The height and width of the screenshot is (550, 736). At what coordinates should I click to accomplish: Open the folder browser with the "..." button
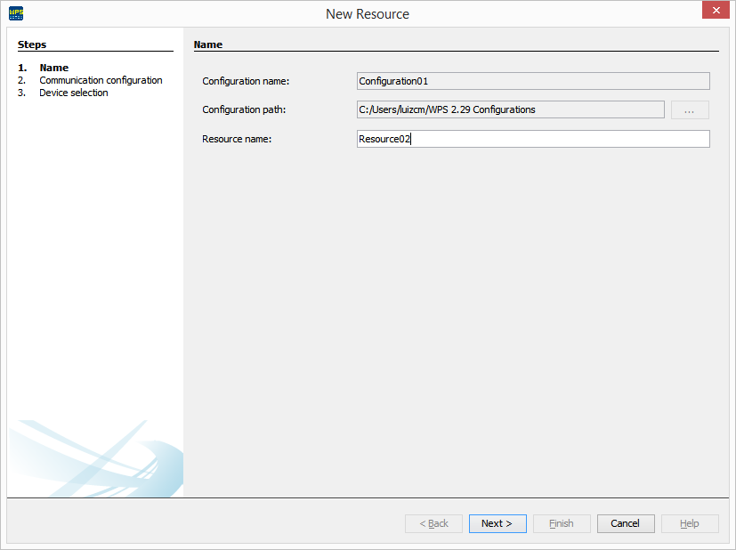[x=690, y=109]
